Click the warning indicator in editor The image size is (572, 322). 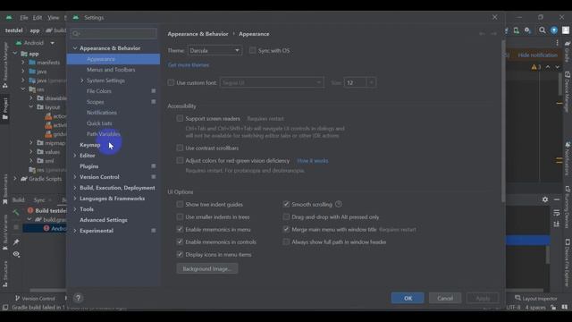click(x=536, y=67)
